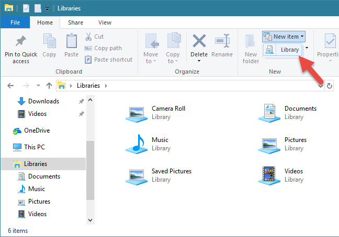Select Videos under Libraries tree

coord(32,214)
